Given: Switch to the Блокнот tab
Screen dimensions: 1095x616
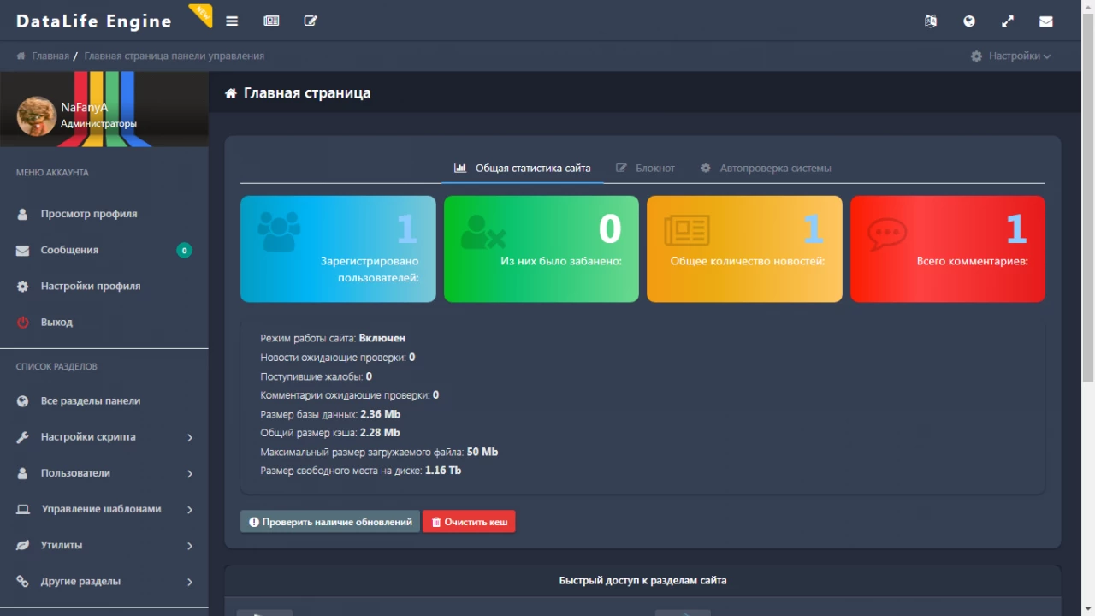Looking at the screenshot, I should (x=645, y=169).
